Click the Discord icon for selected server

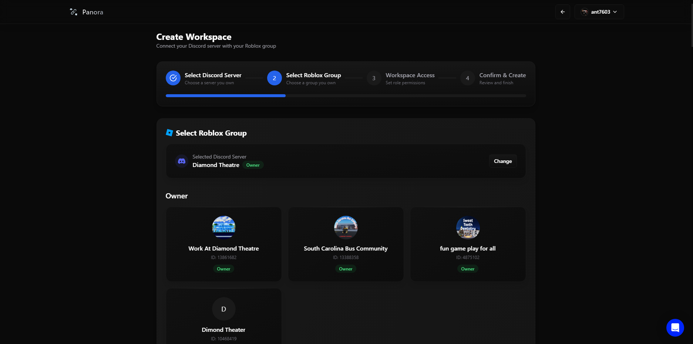182,161
